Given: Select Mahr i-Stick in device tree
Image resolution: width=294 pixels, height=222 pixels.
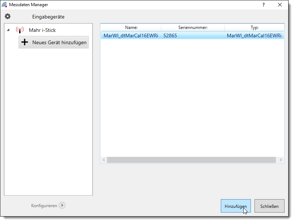Looking at the screenshot, I should click(x=42, y=30).
